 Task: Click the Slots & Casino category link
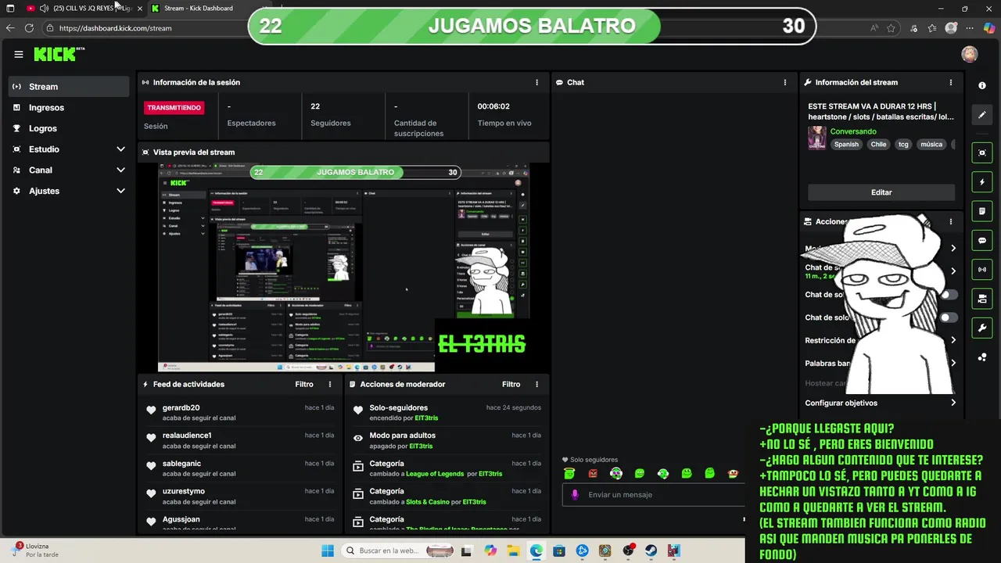tap(433, 502)
